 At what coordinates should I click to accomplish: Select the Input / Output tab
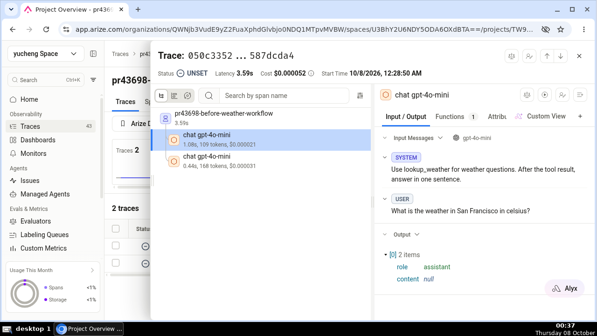click(406, 117)
